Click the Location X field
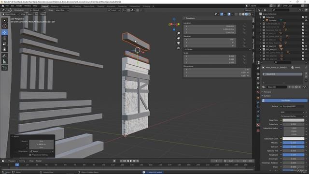 (x=210, y=26)
